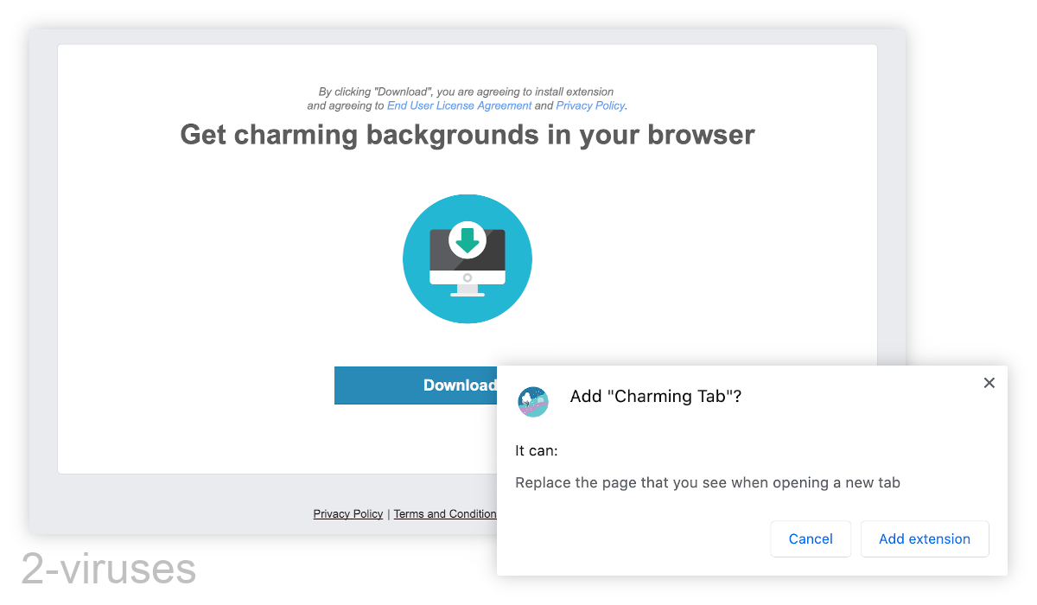Click the circular extension badge next to the dialog title

coord(533,402)
